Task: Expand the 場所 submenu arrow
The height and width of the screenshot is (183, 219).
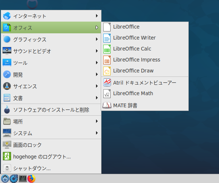Action: click(97, 121)
